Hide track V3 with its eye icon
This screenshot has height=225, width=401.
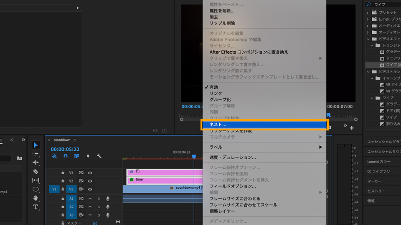[90, 172]
